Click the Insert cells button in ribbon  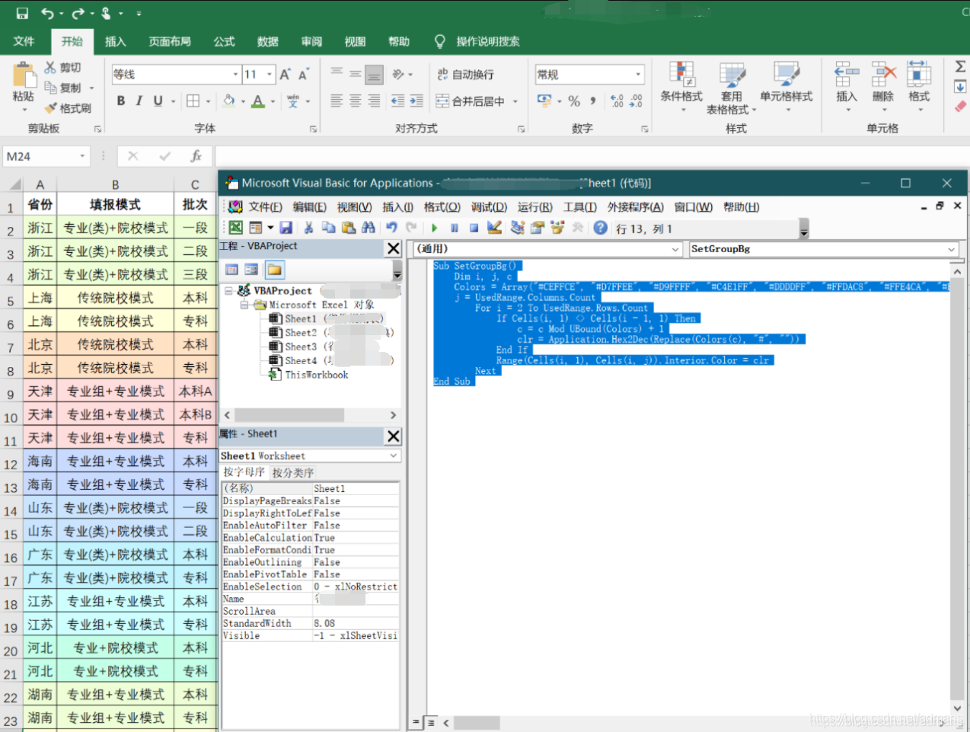pyautogui.click(x=847, y=88)
